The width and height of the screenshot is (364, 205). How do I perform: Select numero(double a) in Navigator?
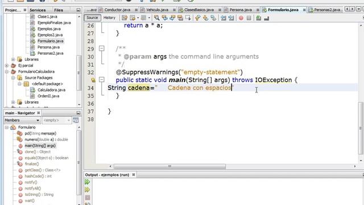point(46,140)
